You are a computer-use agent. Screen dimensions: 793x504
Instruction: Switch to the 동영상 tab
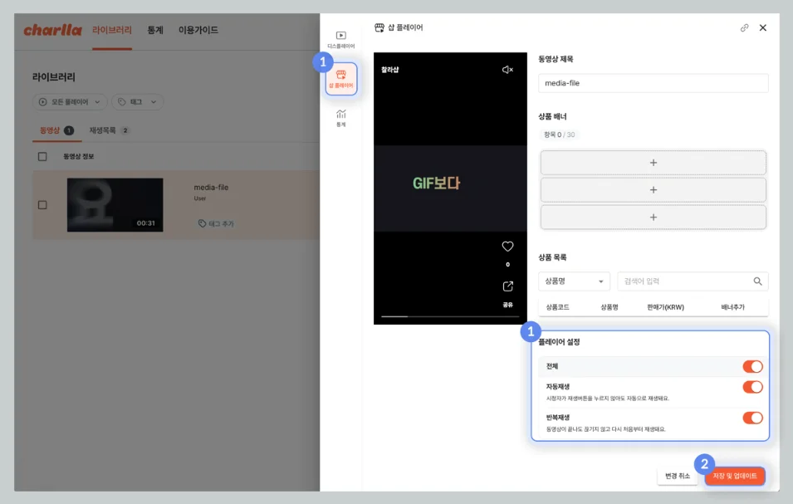coord(56,130)
